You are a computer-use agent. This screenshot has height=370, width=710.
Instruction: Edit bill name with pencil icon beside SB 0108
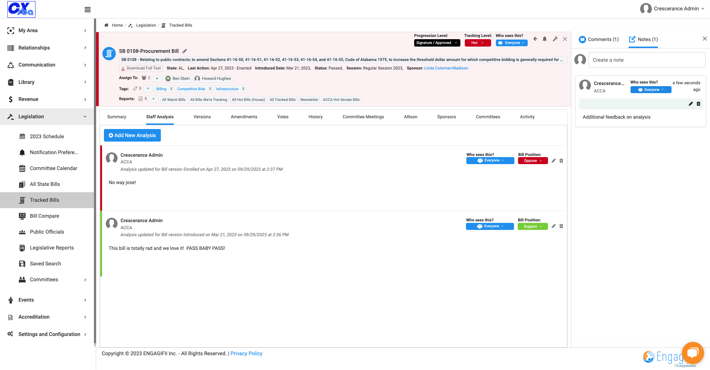(x=185, y=51)
